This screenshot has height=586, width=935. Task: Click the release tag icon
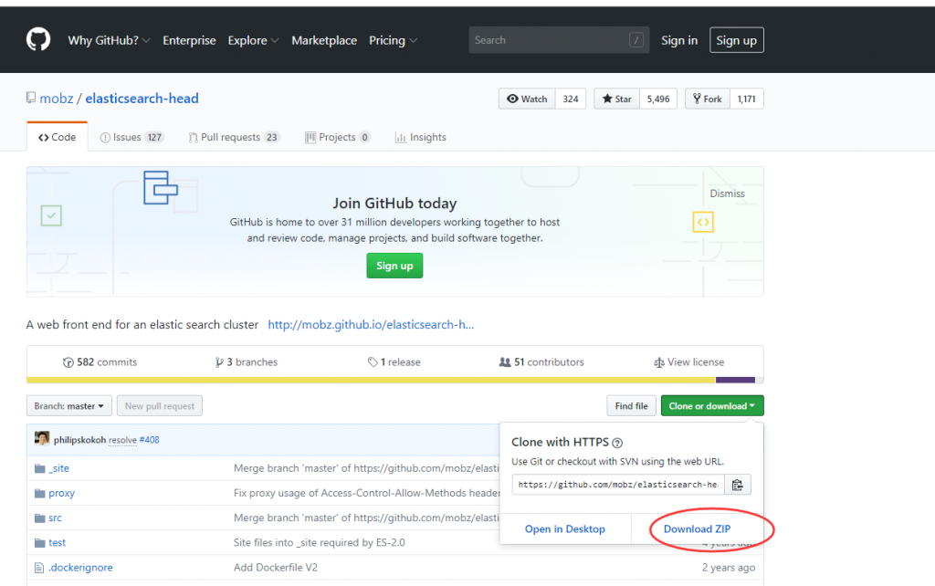(373, 362)
